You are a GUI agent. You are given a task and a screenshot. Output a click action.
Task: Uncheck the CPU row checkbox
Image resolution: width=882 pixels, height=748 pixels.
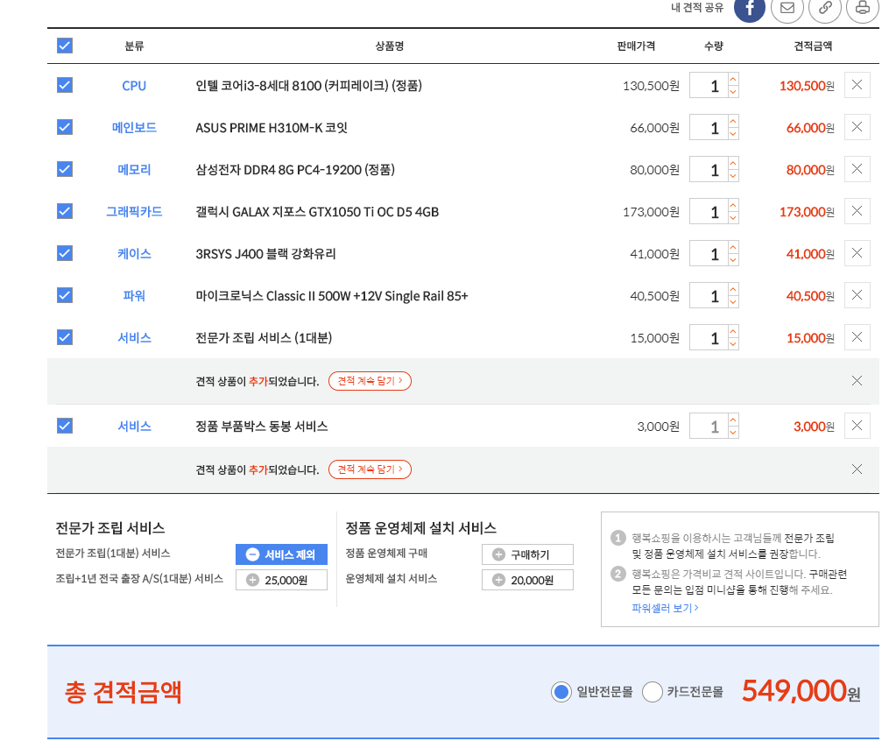click(65, 85)
